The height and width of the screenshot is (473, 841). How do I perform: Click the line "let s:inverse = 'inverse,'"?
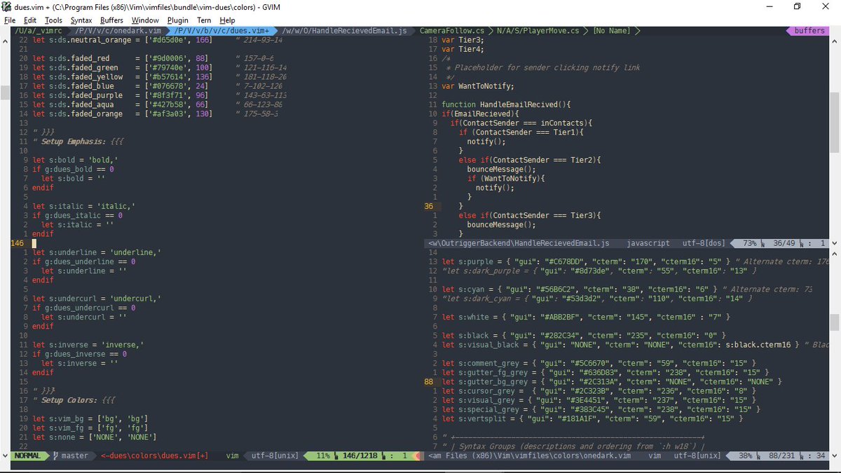coord(88,345)
